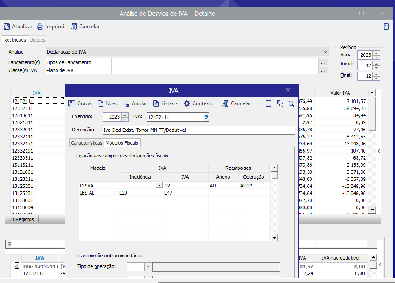This screenshot has height=283, width=395.
Task: Switch to the Características tab
Action: coord(87,143)
